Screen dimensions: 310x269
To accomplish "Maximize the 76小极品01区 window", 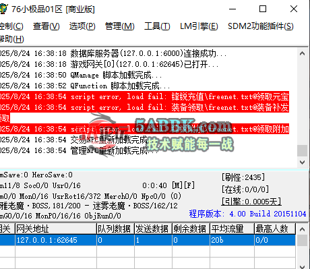I will point(263,9).
